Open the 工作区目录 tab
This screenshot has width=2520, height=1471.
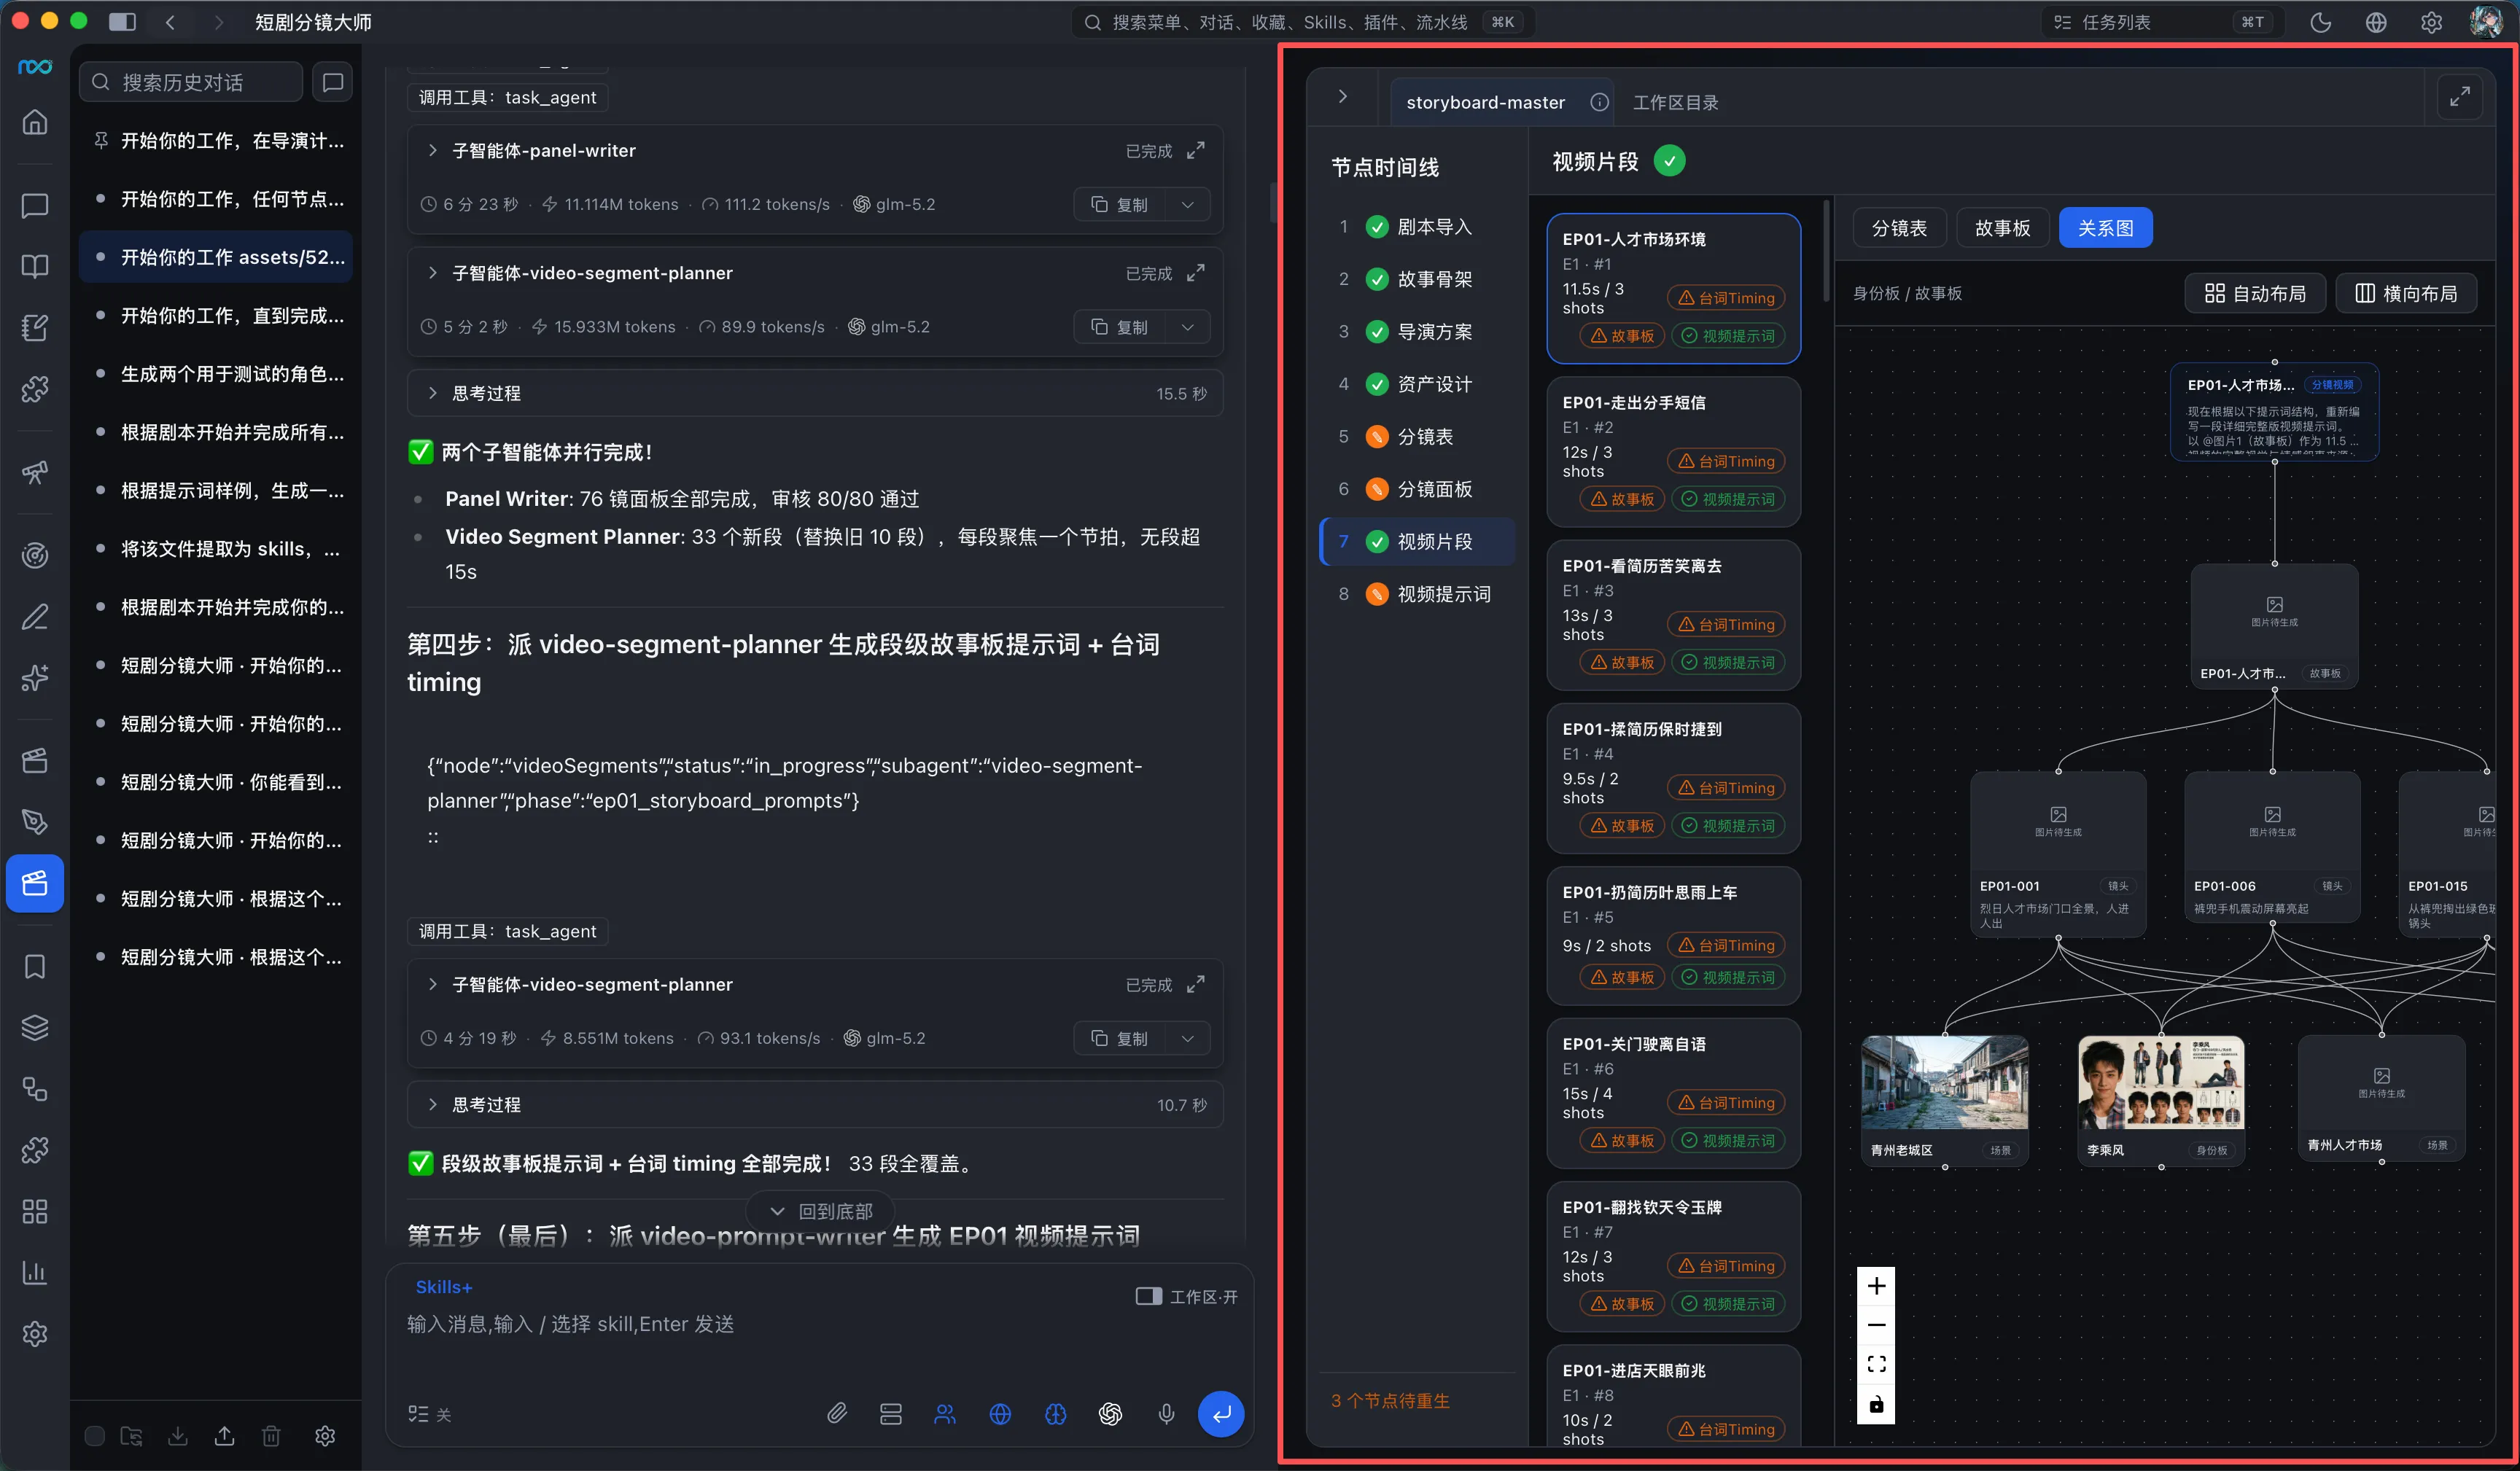(1675, 102)
